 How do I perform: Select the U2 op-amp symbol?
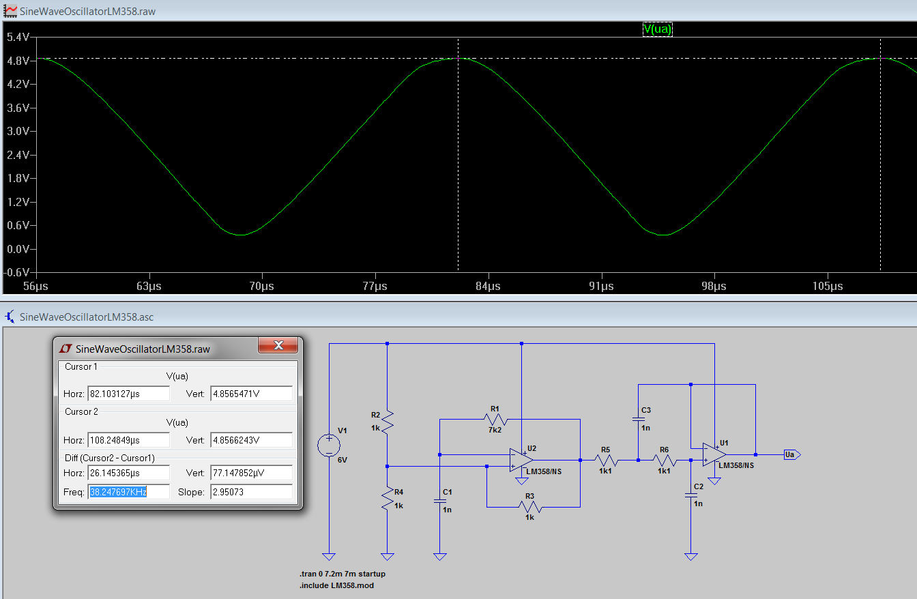[521, 460]
